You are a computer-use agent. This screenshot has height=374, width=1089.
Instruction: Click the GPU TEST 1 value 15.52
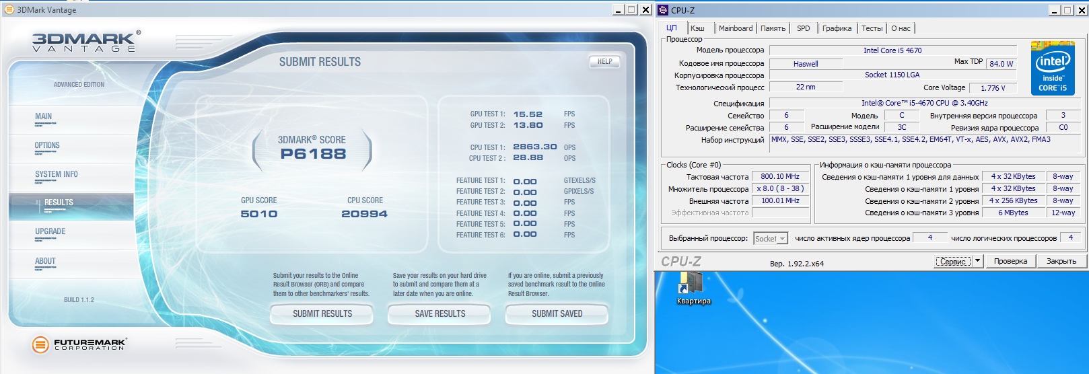click(x=528, y=114)
